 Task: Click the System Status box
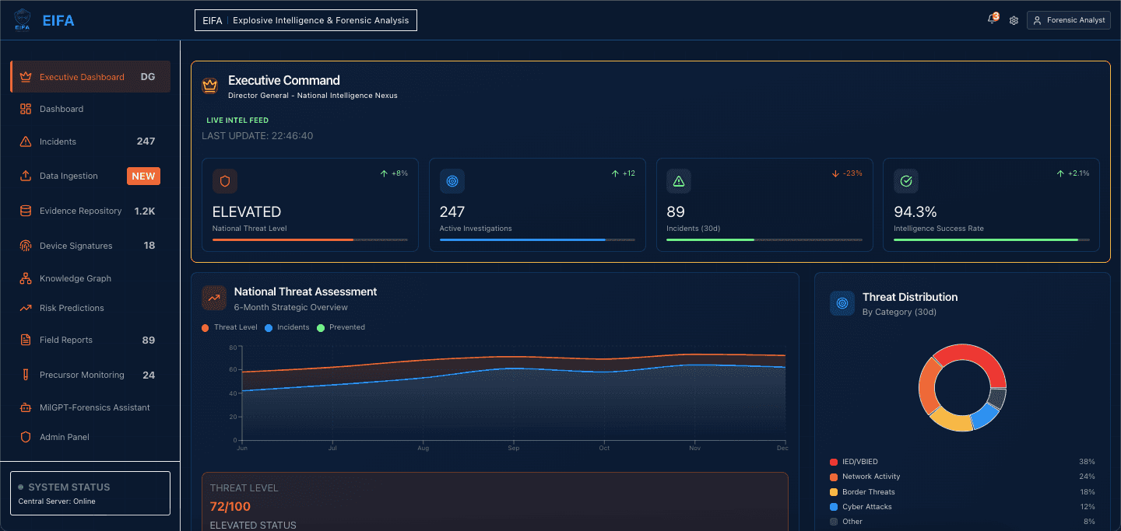(x=90, y=493)
